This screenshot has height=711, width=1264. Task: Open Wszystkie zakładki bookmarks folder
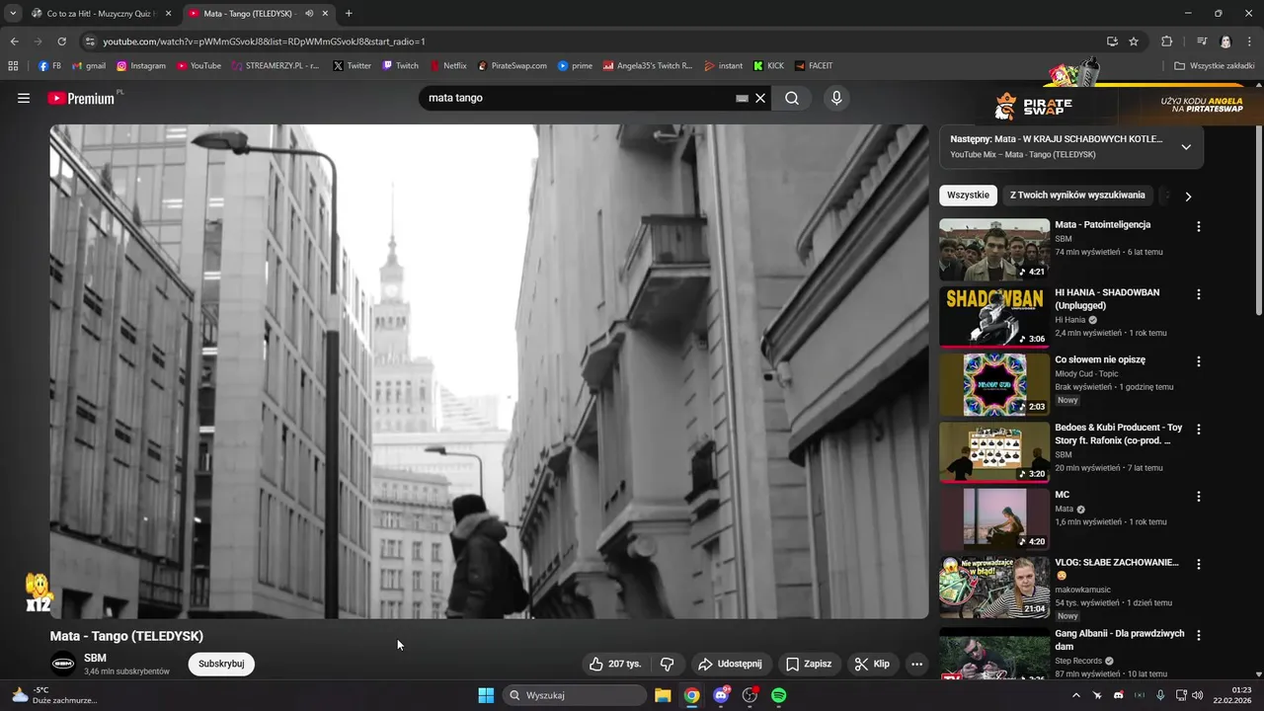[1214, 66]
